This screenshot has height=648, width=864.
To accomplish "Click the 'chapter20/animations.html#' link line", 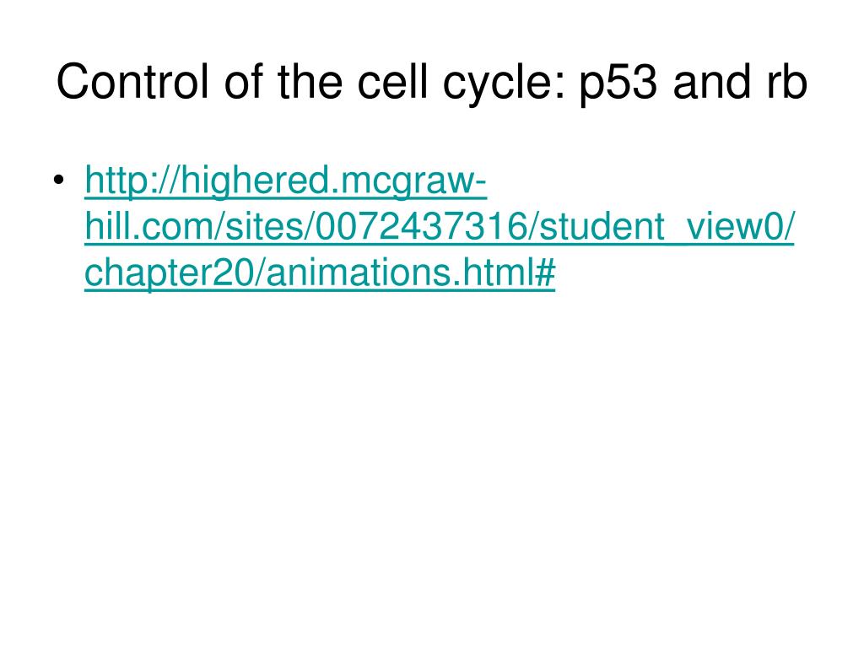I will click(x=320, y=273).
